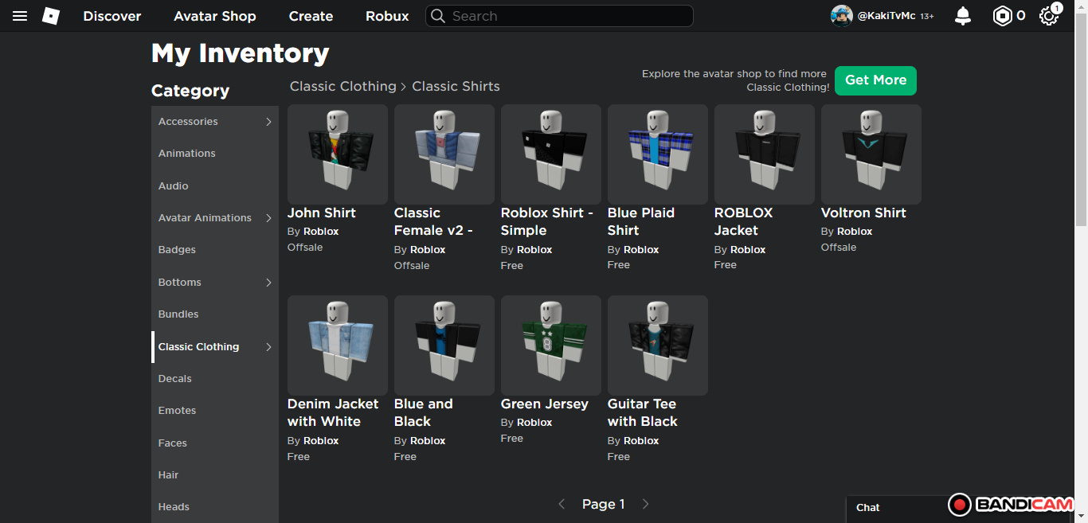Open the settings gear icon
The height and width of the screenshot is (523, 1088).
tap(1048, 16)
